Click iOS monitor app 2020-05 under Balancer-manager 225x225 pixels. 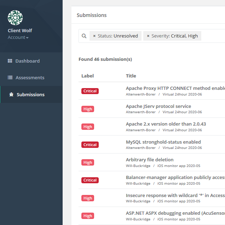click(x=179, y=183)
